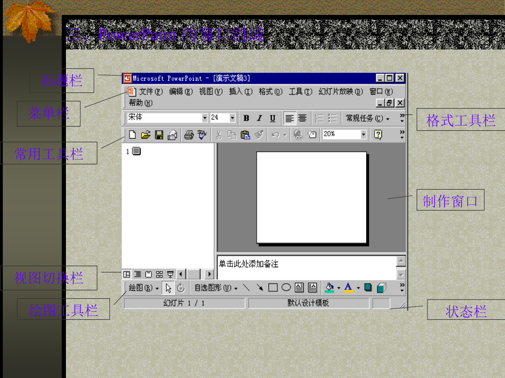505x378 pixels.
Task: Create a new presentation with New icon
Action: pyautogui.click(x=132, y=135)
